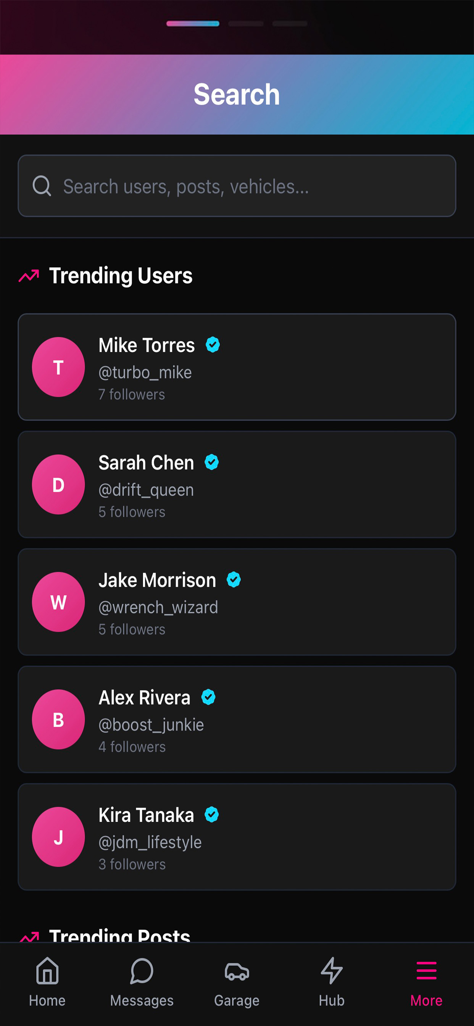The image size is (474, 1026).
Task: Click the search magnifier icon
Action: [x=42, y=186]
